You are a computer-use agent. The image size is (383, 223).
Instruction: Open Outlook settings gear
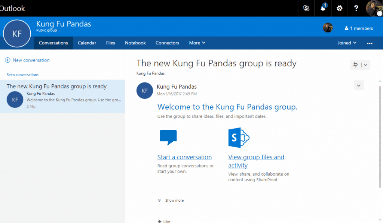(339, 8)
